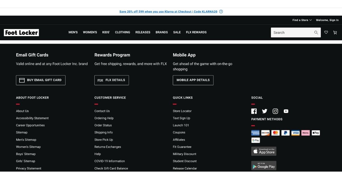Open the Shipping Info link
The height and width of the screenshot is (179, 342).
[x=103, y=133]
